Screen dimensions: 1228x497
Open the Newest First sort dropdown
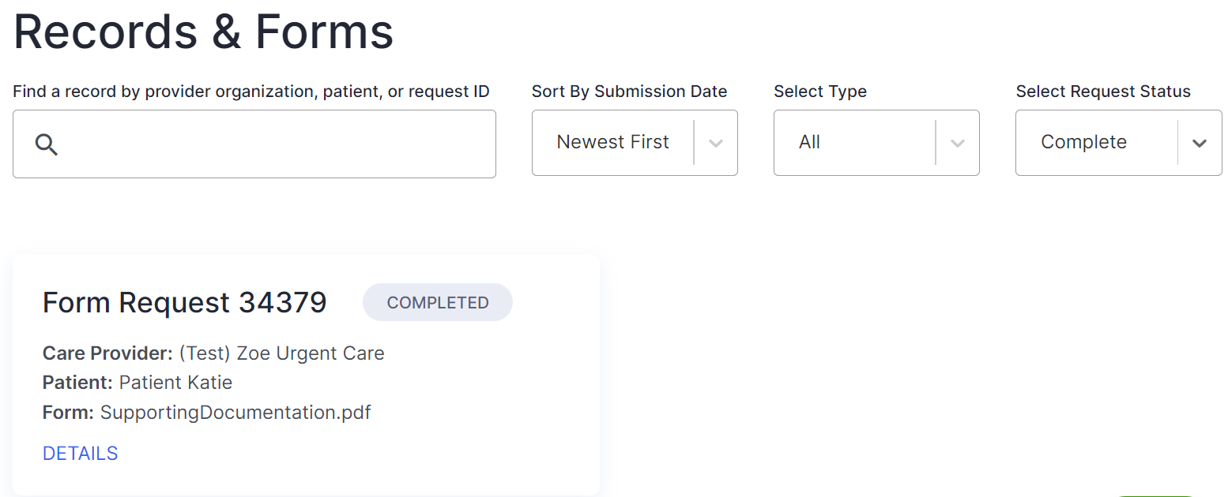612,143
